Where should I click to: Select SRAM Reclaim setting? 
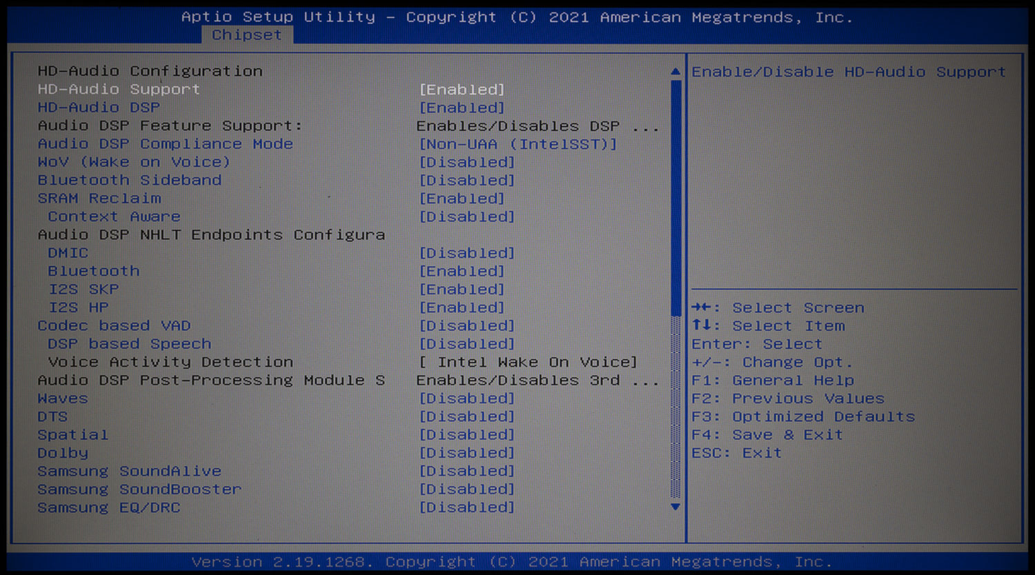[99, 199]
